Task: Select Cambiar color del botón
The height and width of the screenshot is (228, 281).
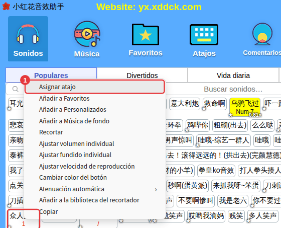Action: tap(95, 178)
